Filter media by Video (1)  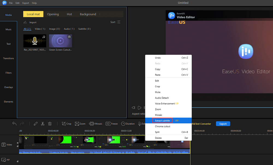pos(40,29)
